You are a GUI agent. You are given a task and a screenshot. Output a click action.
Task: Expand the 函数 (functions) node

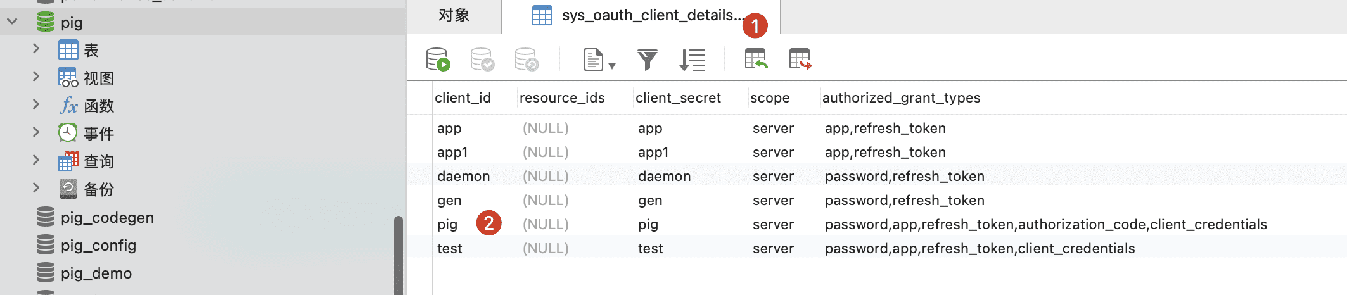(x=36, y=105)
